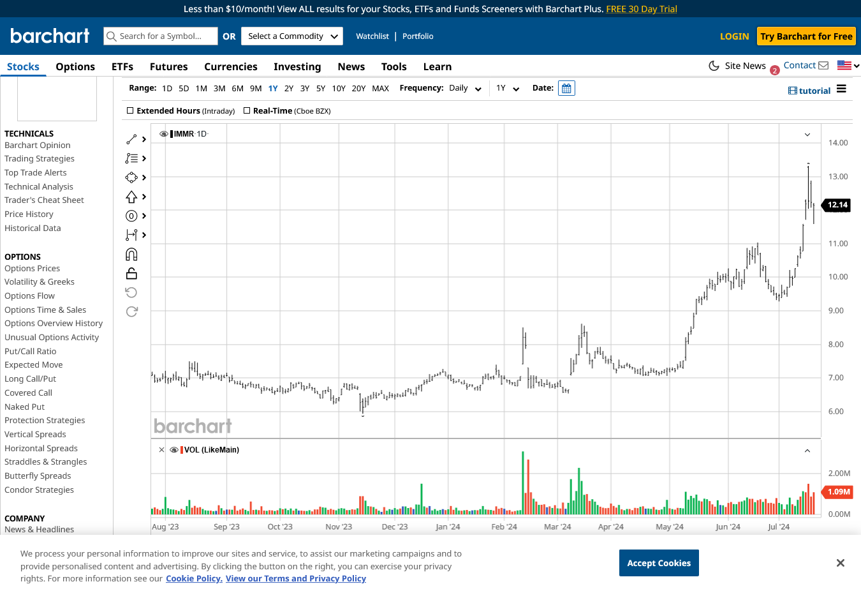Open the Cookie Policy link
The width and height of the screenshot is (861, 591).
point(194,578)
